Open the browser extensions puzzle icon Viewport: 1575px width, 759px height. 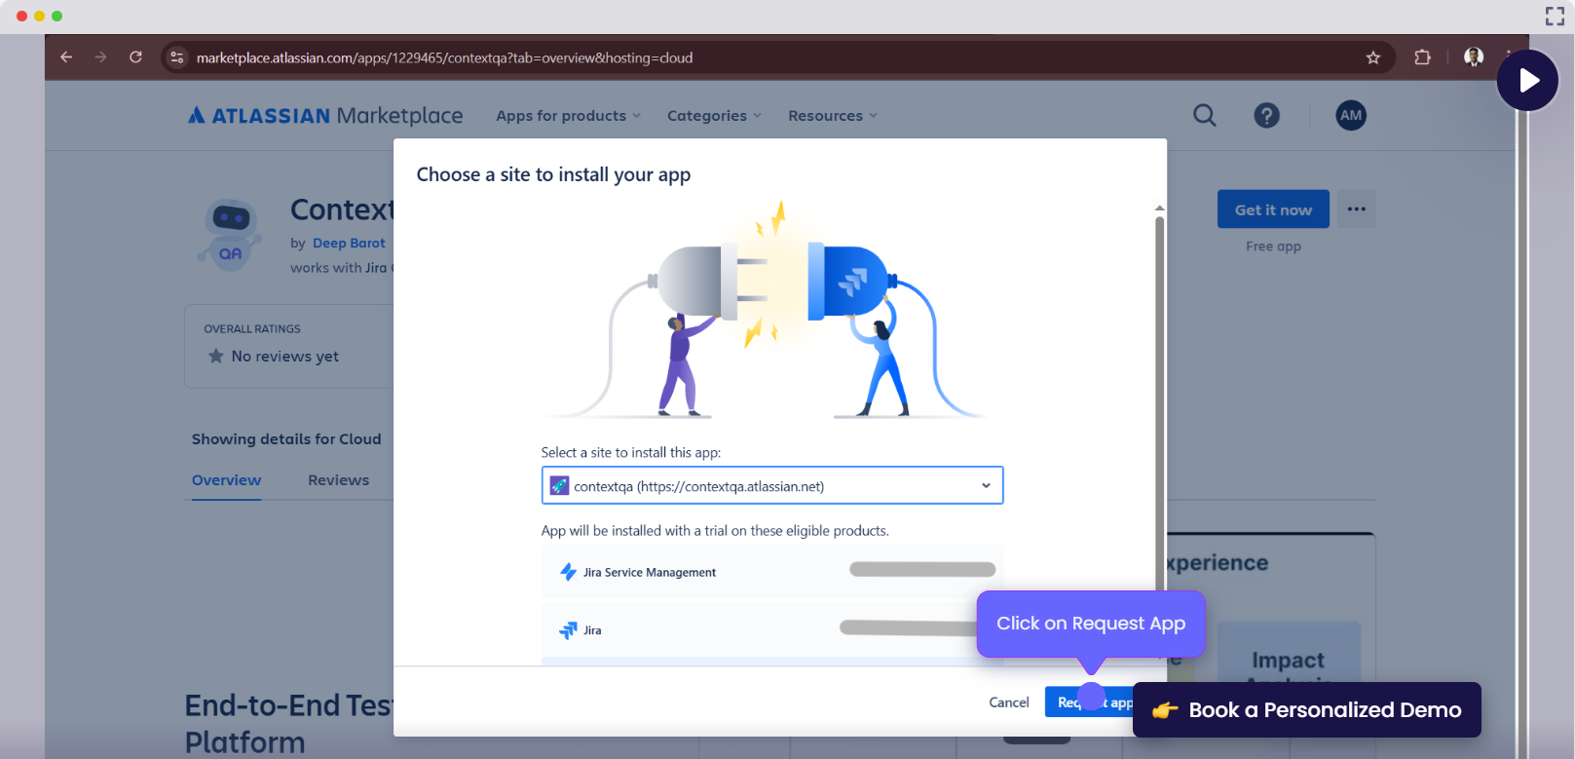1422,57
